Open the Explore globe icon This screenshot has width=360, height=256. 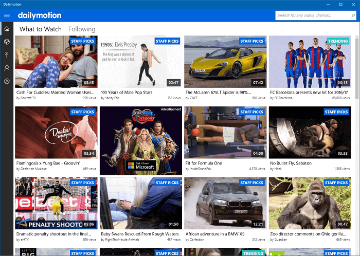tap(7, 42)
